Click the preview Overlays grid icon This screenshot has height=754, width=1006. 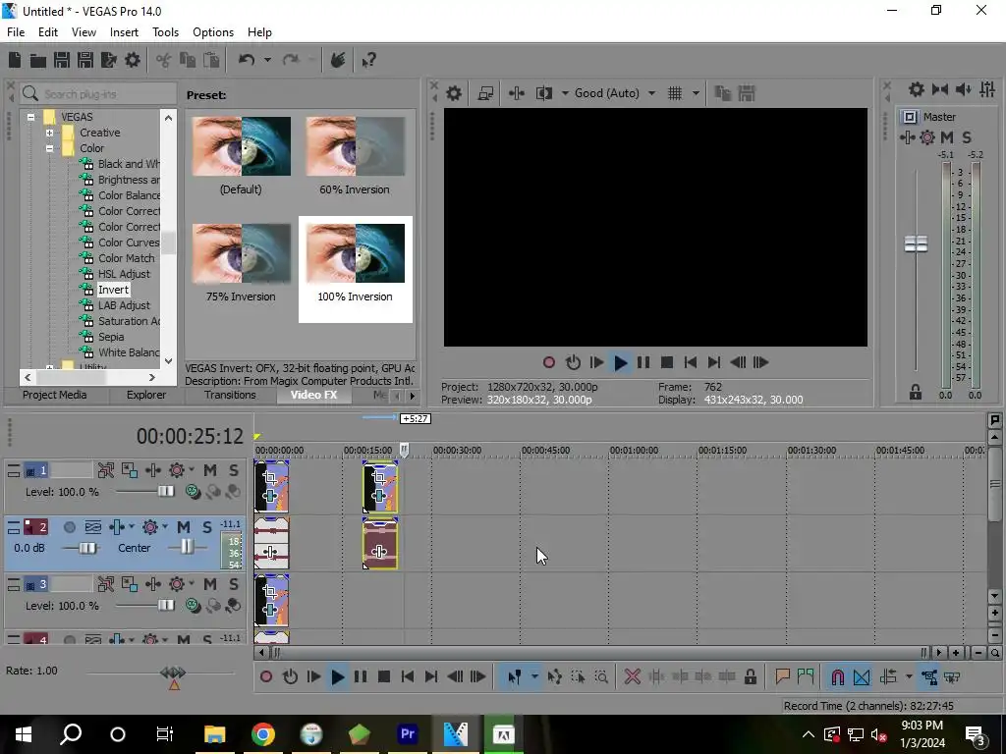point(675,93)
